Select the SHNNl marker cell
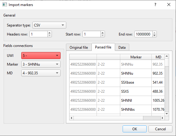 coord(136,100)
